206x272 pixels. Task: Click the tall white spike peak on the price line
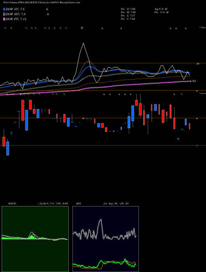point(83,43)
